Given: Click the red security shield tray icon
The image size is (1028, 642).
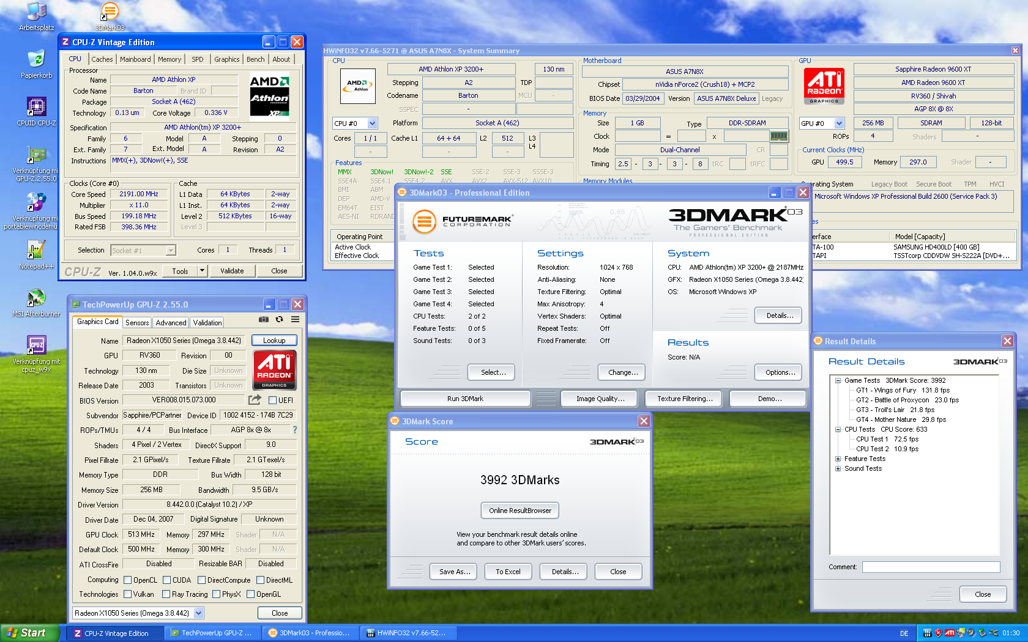Looking at the screenshot, I should (x=938, y=633).
